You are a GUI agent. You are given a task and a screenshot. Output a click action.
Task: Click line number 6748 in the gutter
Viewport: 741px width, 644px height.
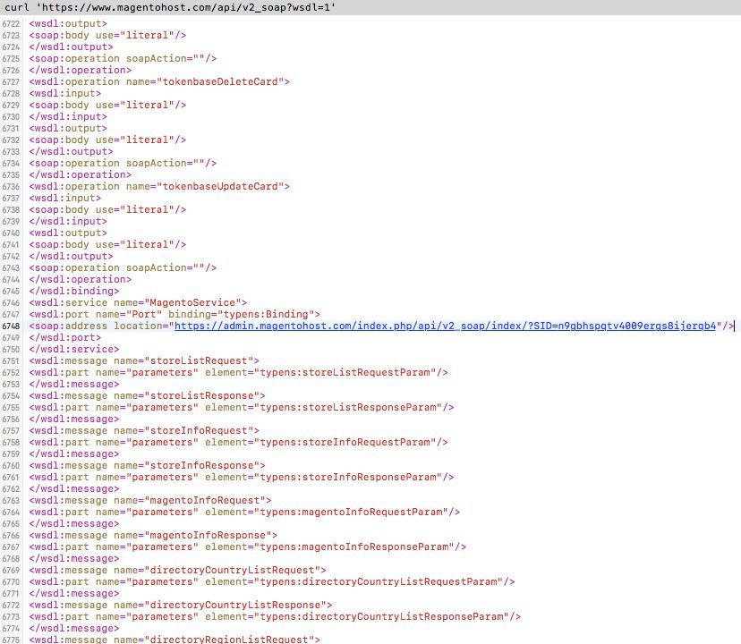[x=12, y=326]
